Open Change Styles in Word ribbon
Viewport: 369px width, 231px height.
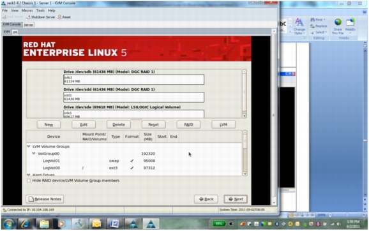(299, 26)
